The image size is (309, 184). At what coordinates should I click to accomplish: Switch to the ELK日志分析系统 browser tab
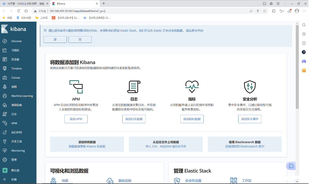pos(26,3)
